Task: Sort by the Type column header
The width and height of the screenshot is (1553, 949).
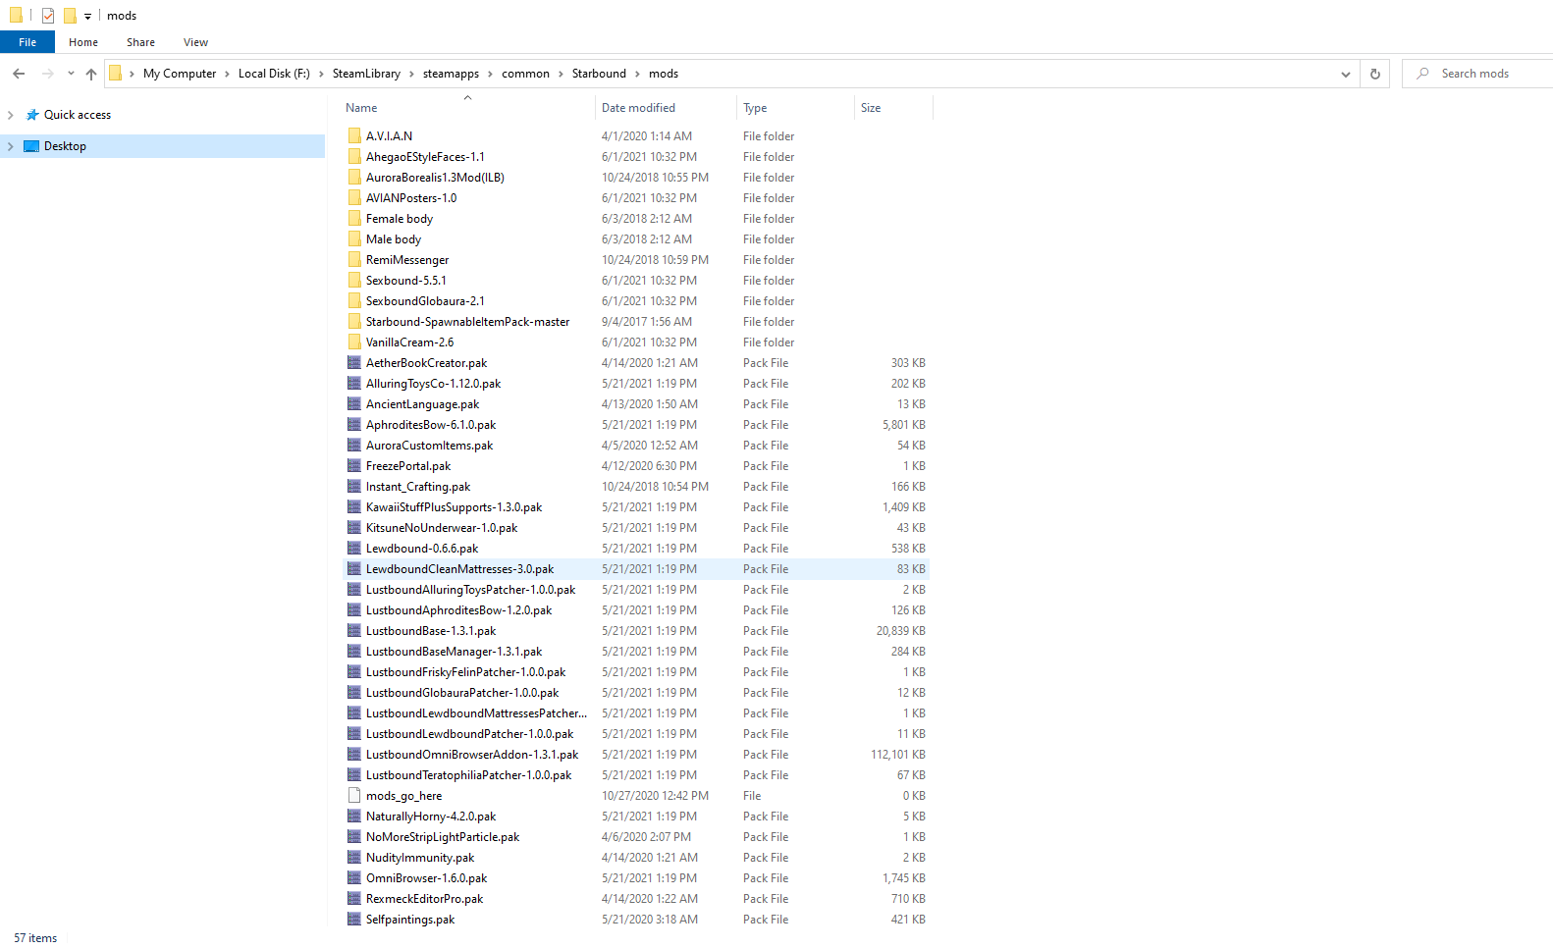Action: click(755, 108)
